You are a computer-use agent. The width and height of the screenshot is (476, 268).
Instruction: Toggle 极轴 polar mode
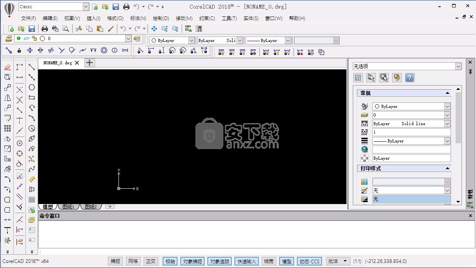point(170,261)
